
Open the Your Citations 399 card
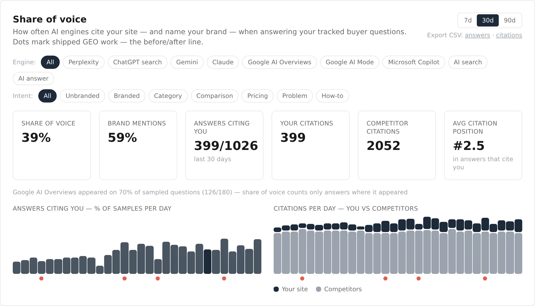[311, 145]
